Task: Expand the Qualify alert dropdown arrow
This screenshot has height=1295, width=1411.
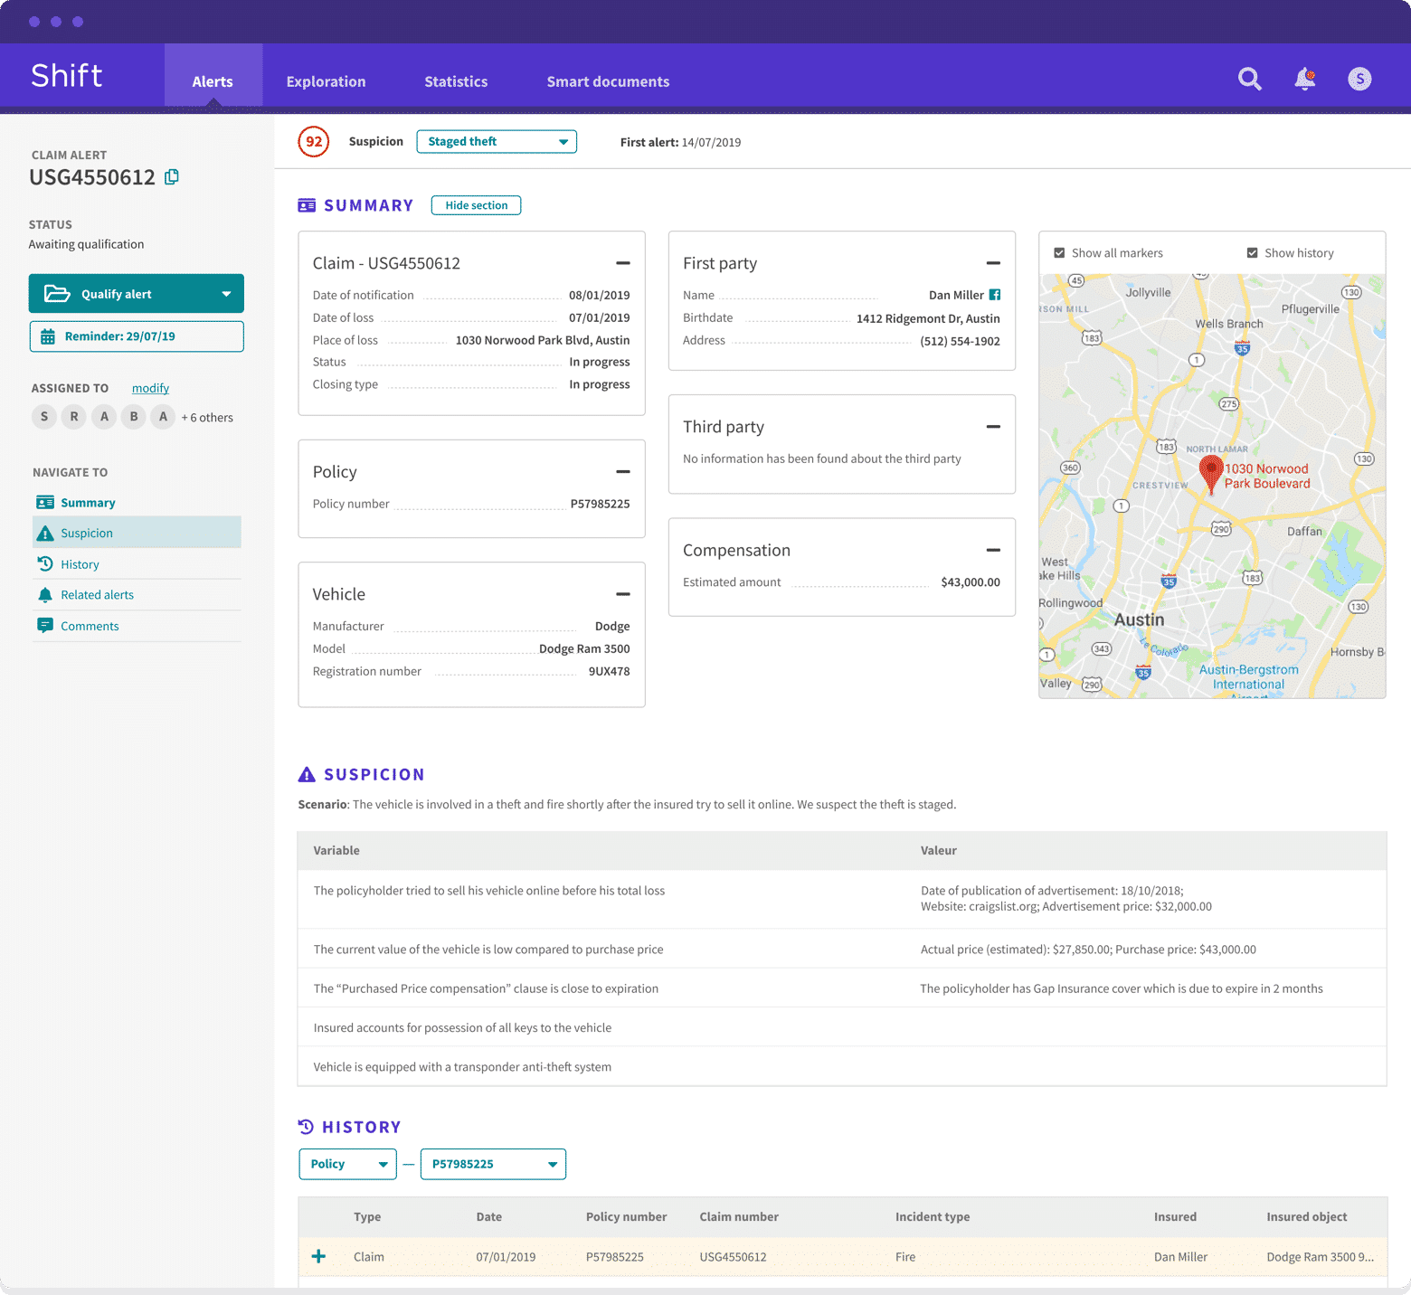Action: tap(227, 293)
